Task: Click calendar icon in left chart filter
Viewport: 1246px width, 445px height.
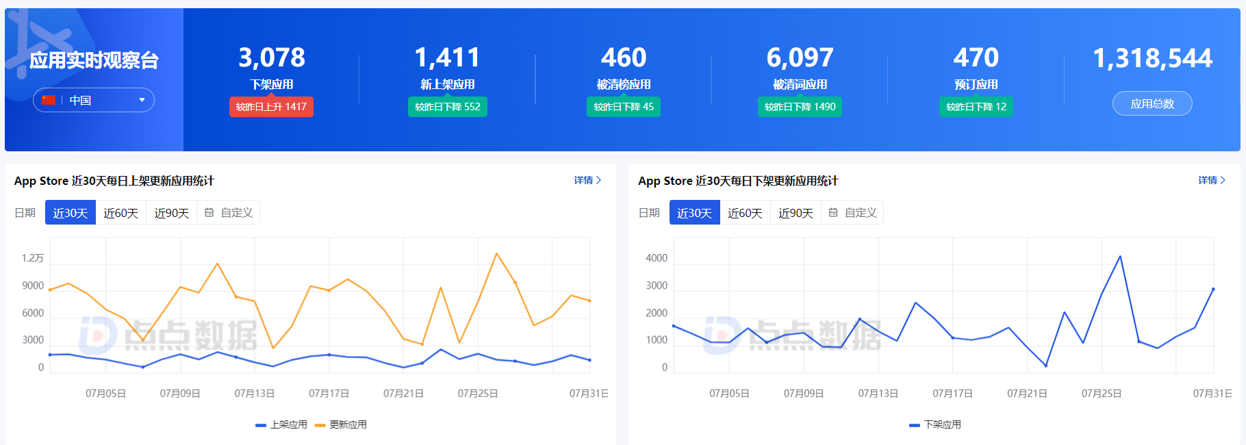Action: pos(209,213)
